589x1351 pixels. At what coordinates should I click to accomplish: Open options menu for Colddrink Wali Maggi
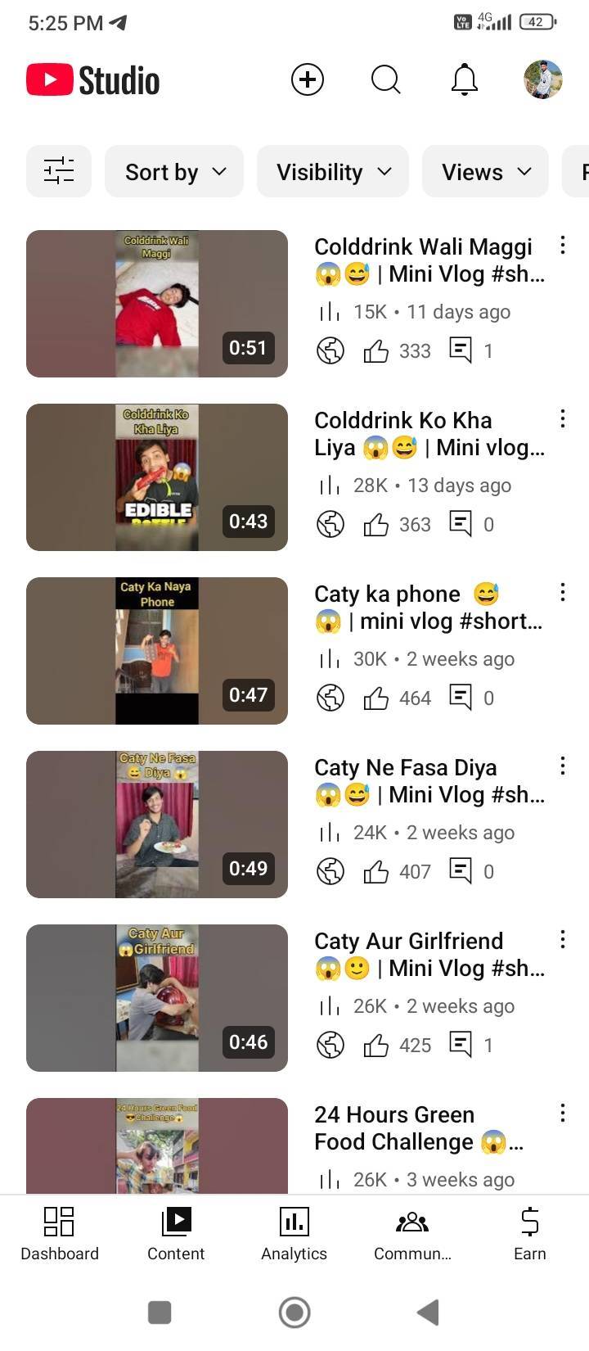click(x=563, y=245)
